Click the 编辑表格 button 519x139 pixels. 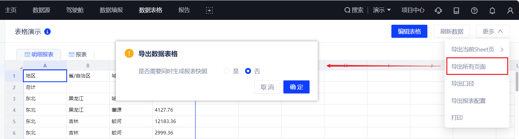pyautogui.click(x=409, y=31)
